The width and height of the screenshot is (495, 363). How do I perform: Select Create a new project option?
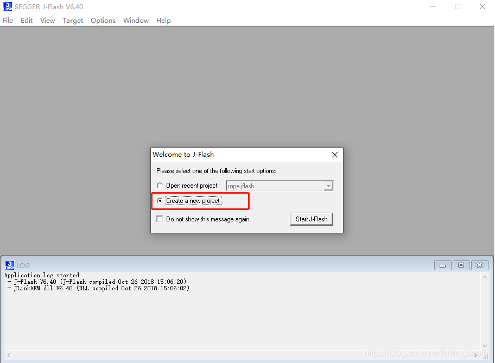pos(160,200)
